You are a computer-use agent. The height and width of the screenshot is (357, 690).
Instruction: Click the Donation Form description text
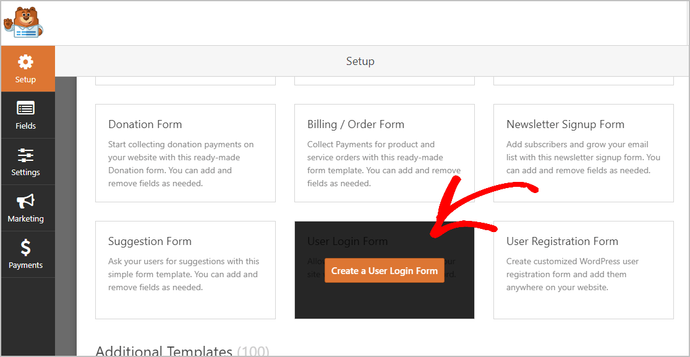tap(181, 164)
